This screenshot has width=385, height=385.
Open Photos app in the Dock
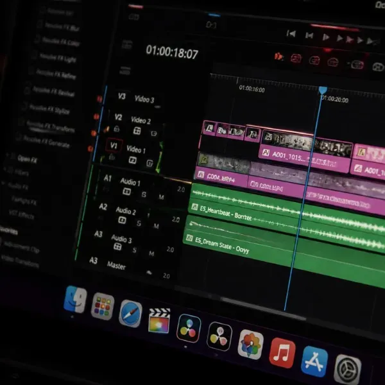(x=250, y=345)
